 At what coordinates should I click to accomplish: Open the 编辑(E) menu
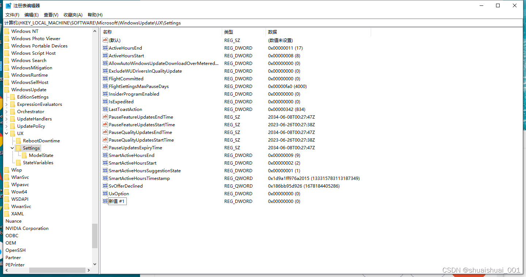tap(31, 15)
